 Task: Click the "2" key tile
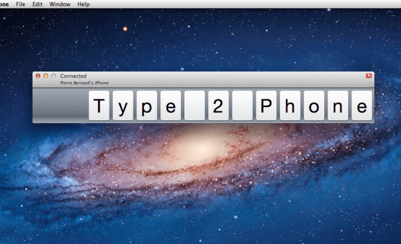[x=219, y=105]
